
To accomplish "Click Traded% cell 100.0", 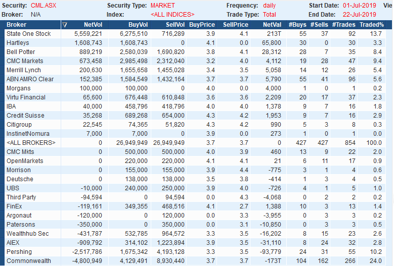I will (x=374, y=143).
